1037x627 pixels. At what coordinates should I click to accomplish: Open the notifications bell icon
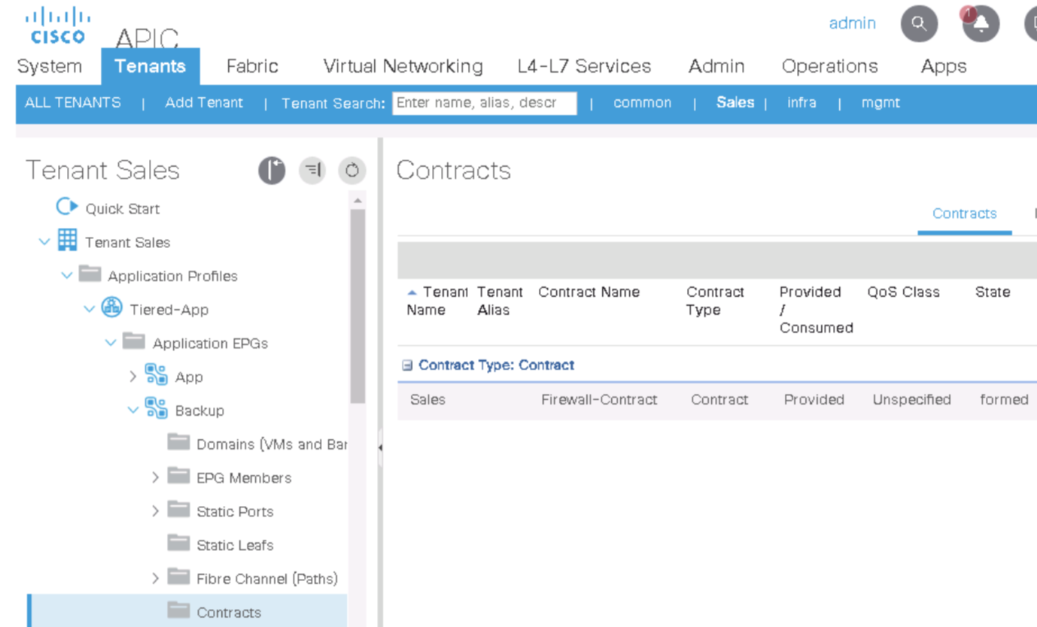(x=981, y=24)
